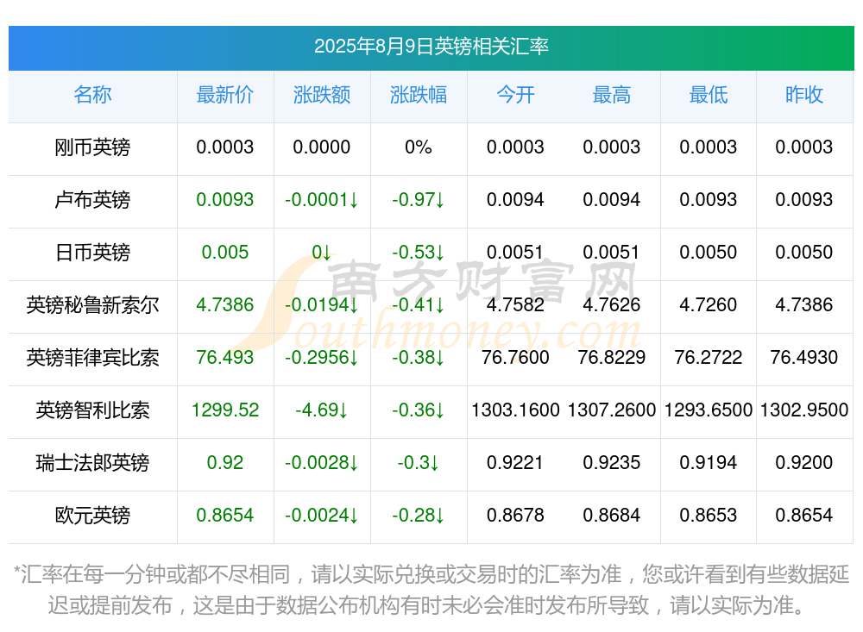Select the 涨跌额 column header
Viewport: 863px width, 632px height.
(322, 95)
